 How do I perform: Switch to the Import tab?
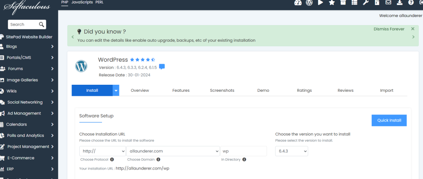[x=387, y=91]
